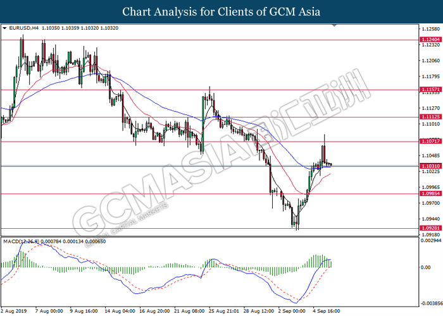Click the 1.10717 price level label
443x316 pixels.
pyautogui.click(x=430, y=141)
